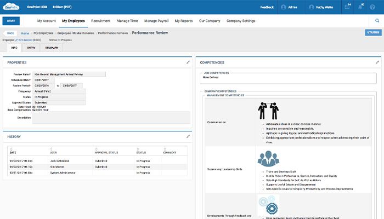
Task: Click OnePoint HCM label in header
Action: [37, 7]
